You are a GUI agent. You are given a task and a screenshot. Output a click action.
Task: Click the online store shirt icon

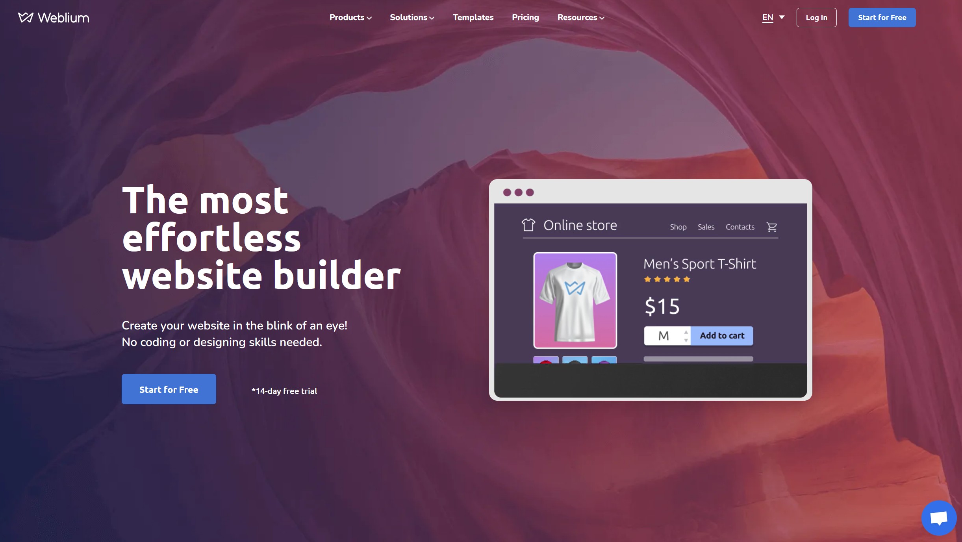(x=528, y=225)
